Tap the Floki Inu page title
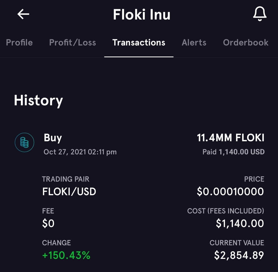The image size is (278, 272). pos(142,14)
